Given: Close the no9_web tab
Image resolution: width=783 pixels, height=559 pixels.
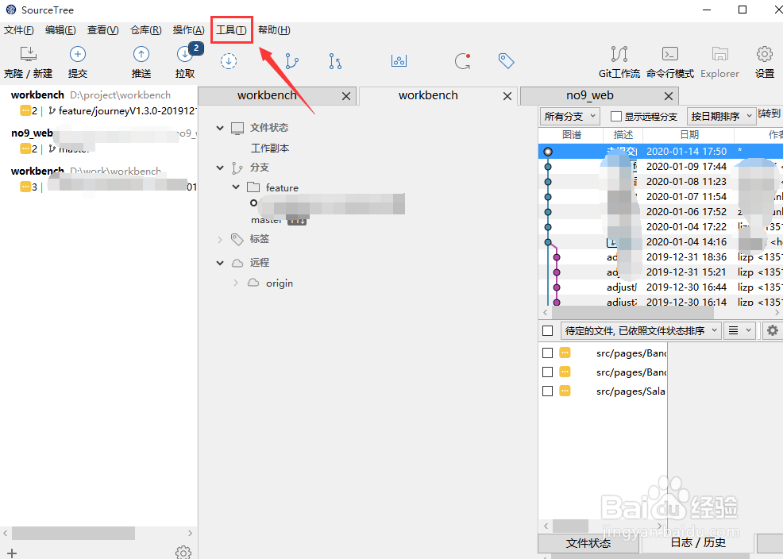Looking at the screenshot, I should 669,96.
